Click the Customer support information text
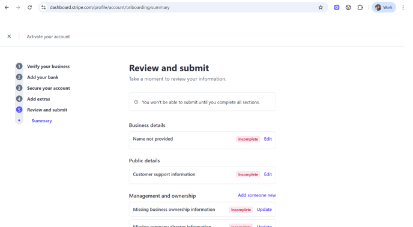This screenshot has width=413, height=227. (x=164, y=174)
